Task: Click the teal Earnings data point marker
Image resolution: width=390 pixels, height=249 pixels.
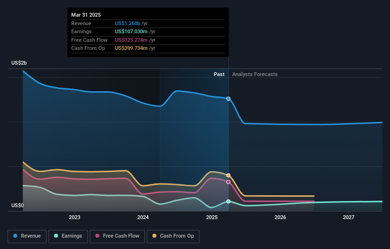Action: point(228,201)
